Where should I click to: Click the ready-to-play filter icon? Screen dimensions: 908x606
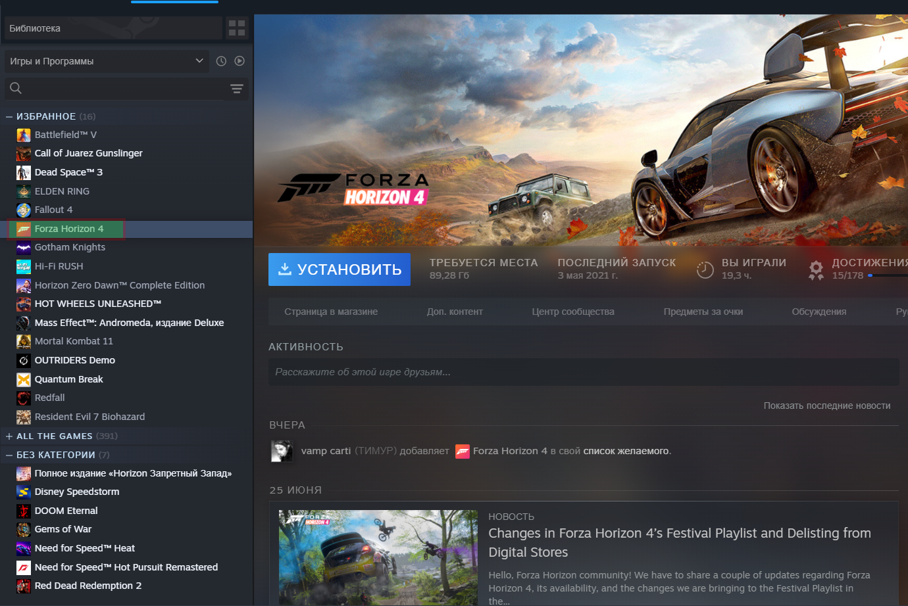pos(240,61)
